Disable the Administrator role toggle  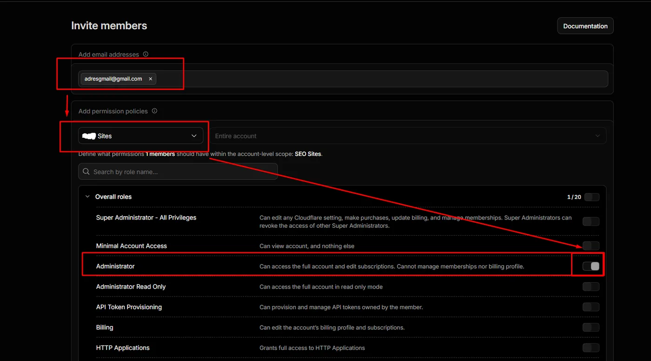point(591,266)
